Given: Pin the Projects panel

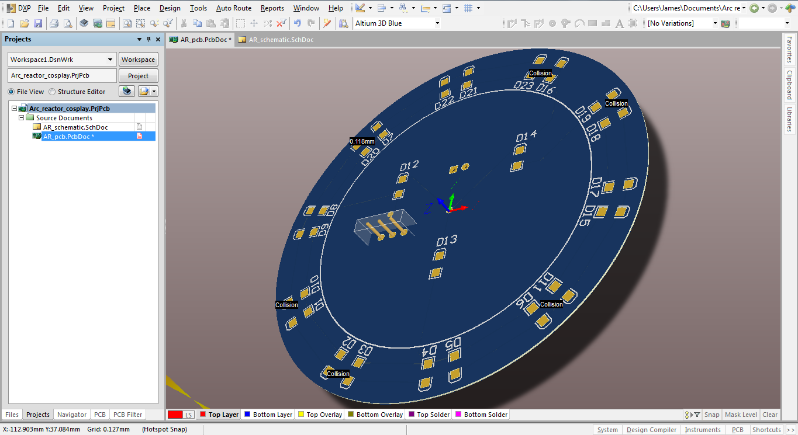Looking at the screenshot, I should [148, 39].
